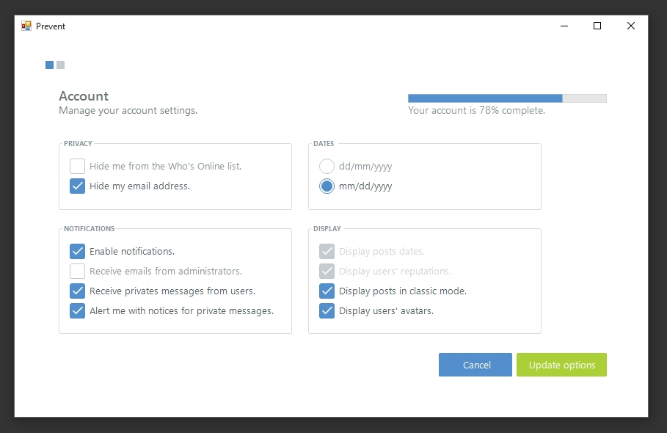Select the blue page indicator square
Screen dimensions: 667x433
49,65
